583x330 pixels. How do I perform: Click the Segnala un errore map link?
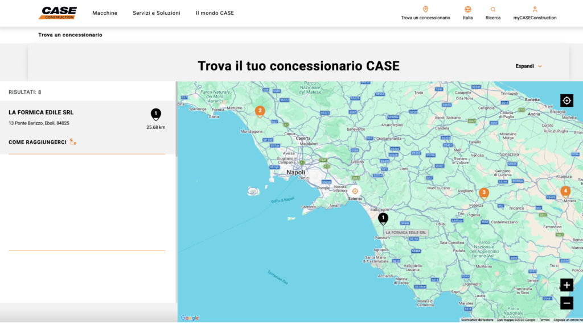(568, 320)
